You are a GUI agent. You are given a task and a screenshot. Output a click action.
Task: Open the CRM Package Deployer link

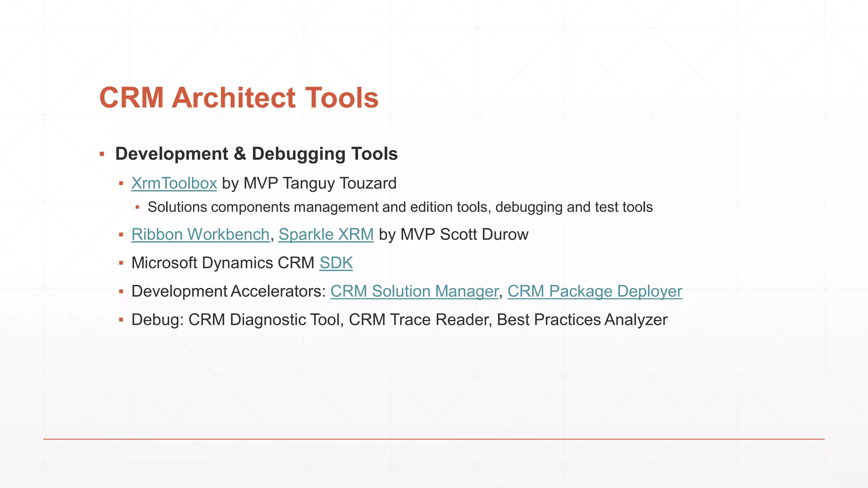coord(595,291)
